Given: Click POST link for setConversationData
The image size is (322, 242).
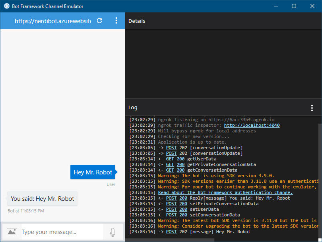Looking at the screenshot, I should tap(171, 215).
